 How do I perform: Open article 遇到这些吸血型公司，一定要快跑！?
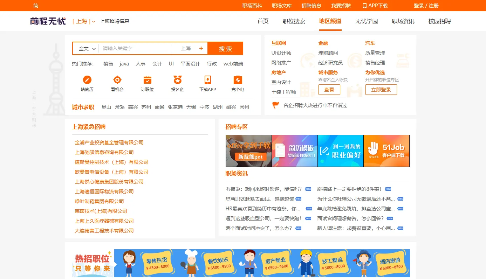(x=263, y=218)
